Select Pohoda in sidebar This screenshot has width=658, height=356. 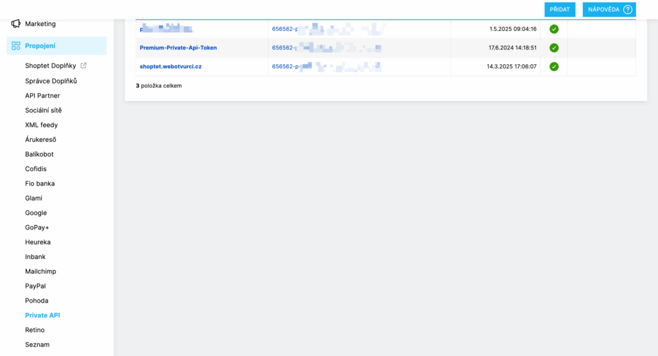pyautogui.click(x=37, y=301)
